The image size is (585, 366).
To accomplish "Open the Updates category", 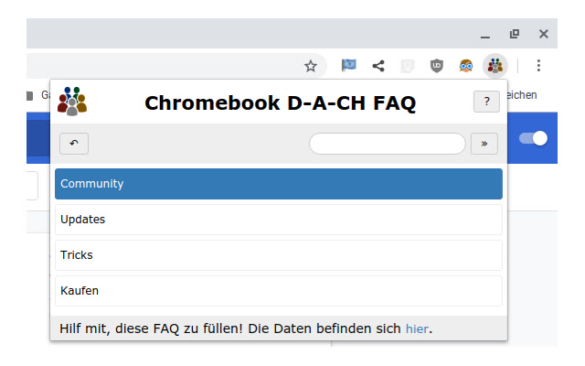I will [279, 220].
